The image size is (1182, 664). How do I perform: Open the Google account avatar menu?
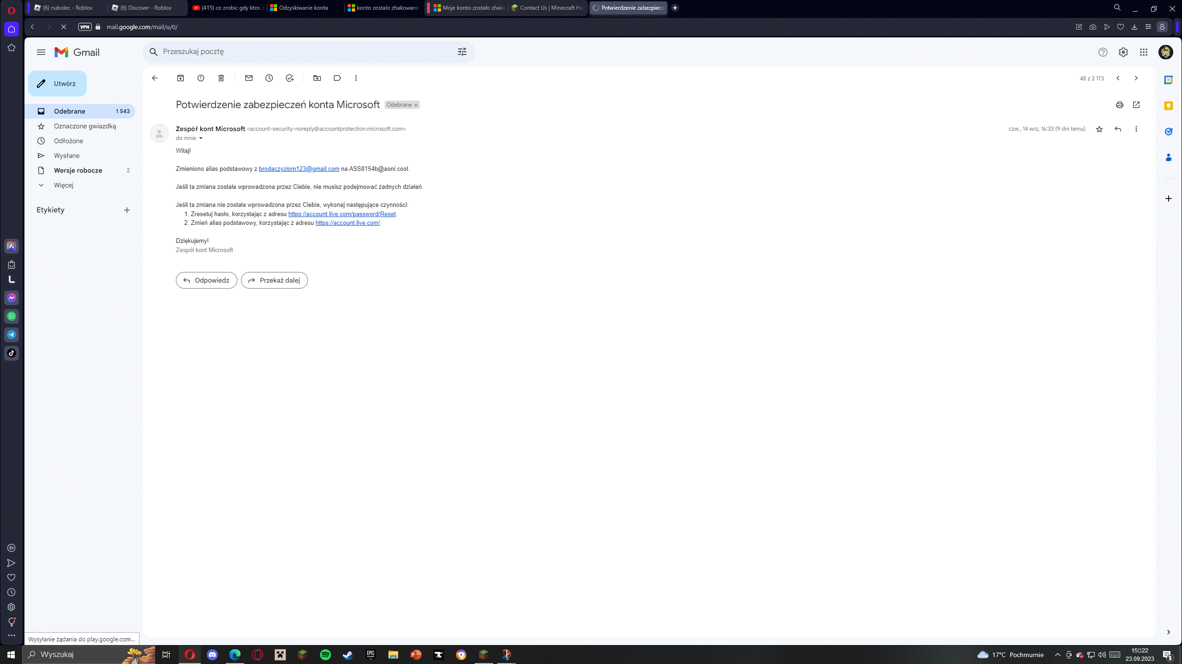(1166, 52)
